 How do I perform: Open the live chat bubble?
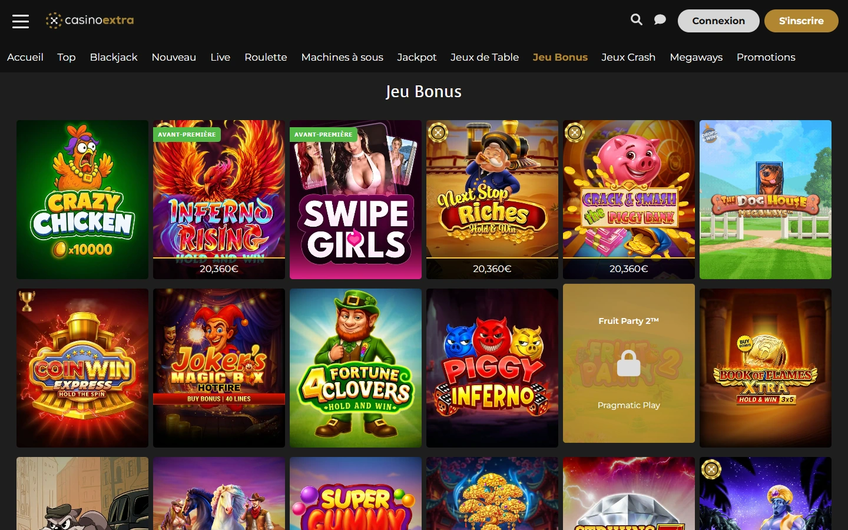(x=660, y=20)
